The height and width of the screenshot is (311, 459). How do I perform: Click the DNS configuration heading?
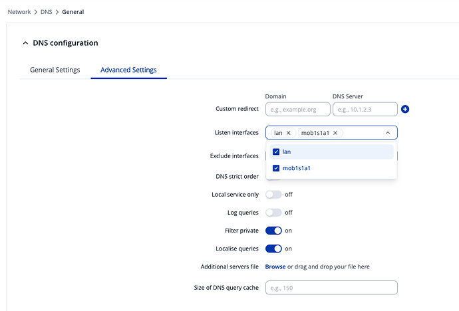65,43
